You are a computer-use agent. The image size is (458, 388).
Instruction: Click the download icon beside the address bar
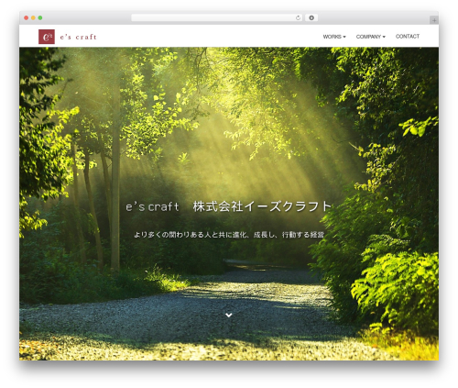pos(311,17)
